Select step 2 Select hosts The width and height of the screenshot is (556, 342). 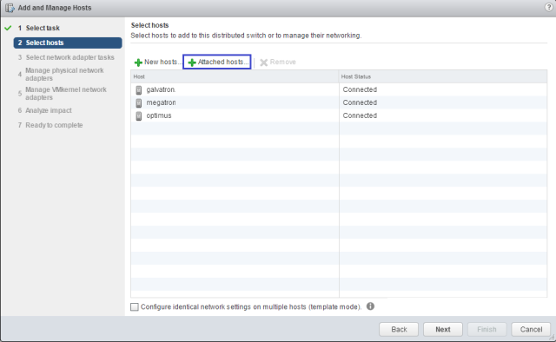pos(68,43)
